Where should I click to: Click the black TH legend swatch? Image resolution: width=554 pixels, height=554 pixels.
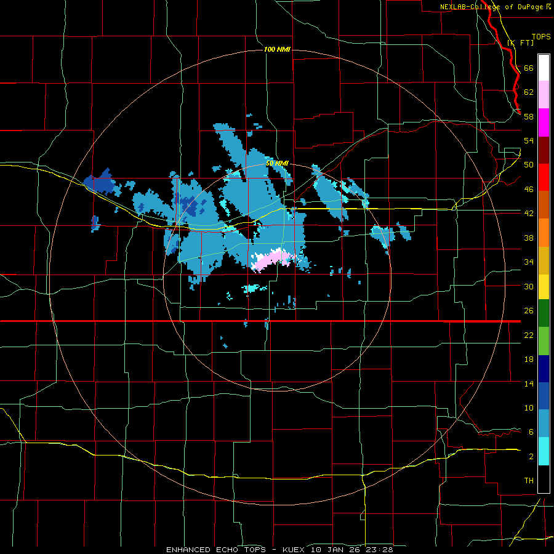point(544,479)
